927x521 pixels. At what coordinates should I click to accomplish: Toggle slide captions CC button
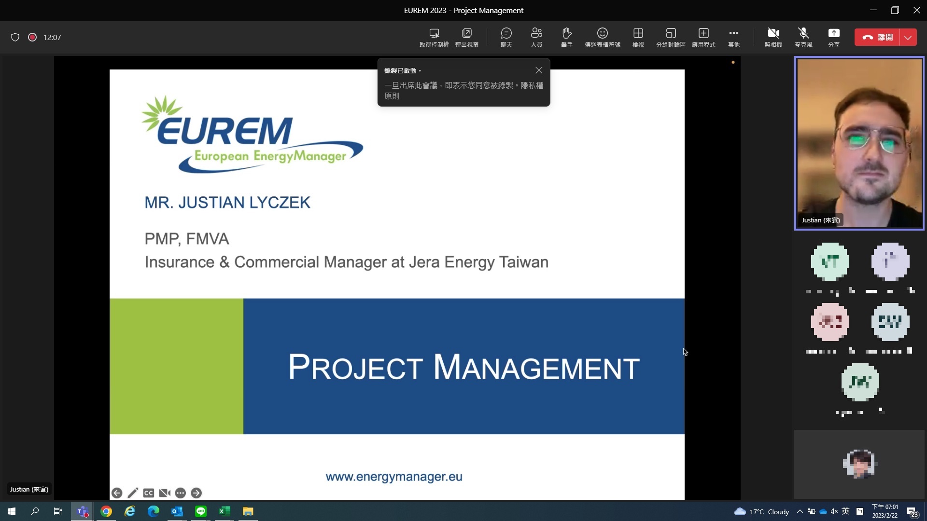(148, 493)
